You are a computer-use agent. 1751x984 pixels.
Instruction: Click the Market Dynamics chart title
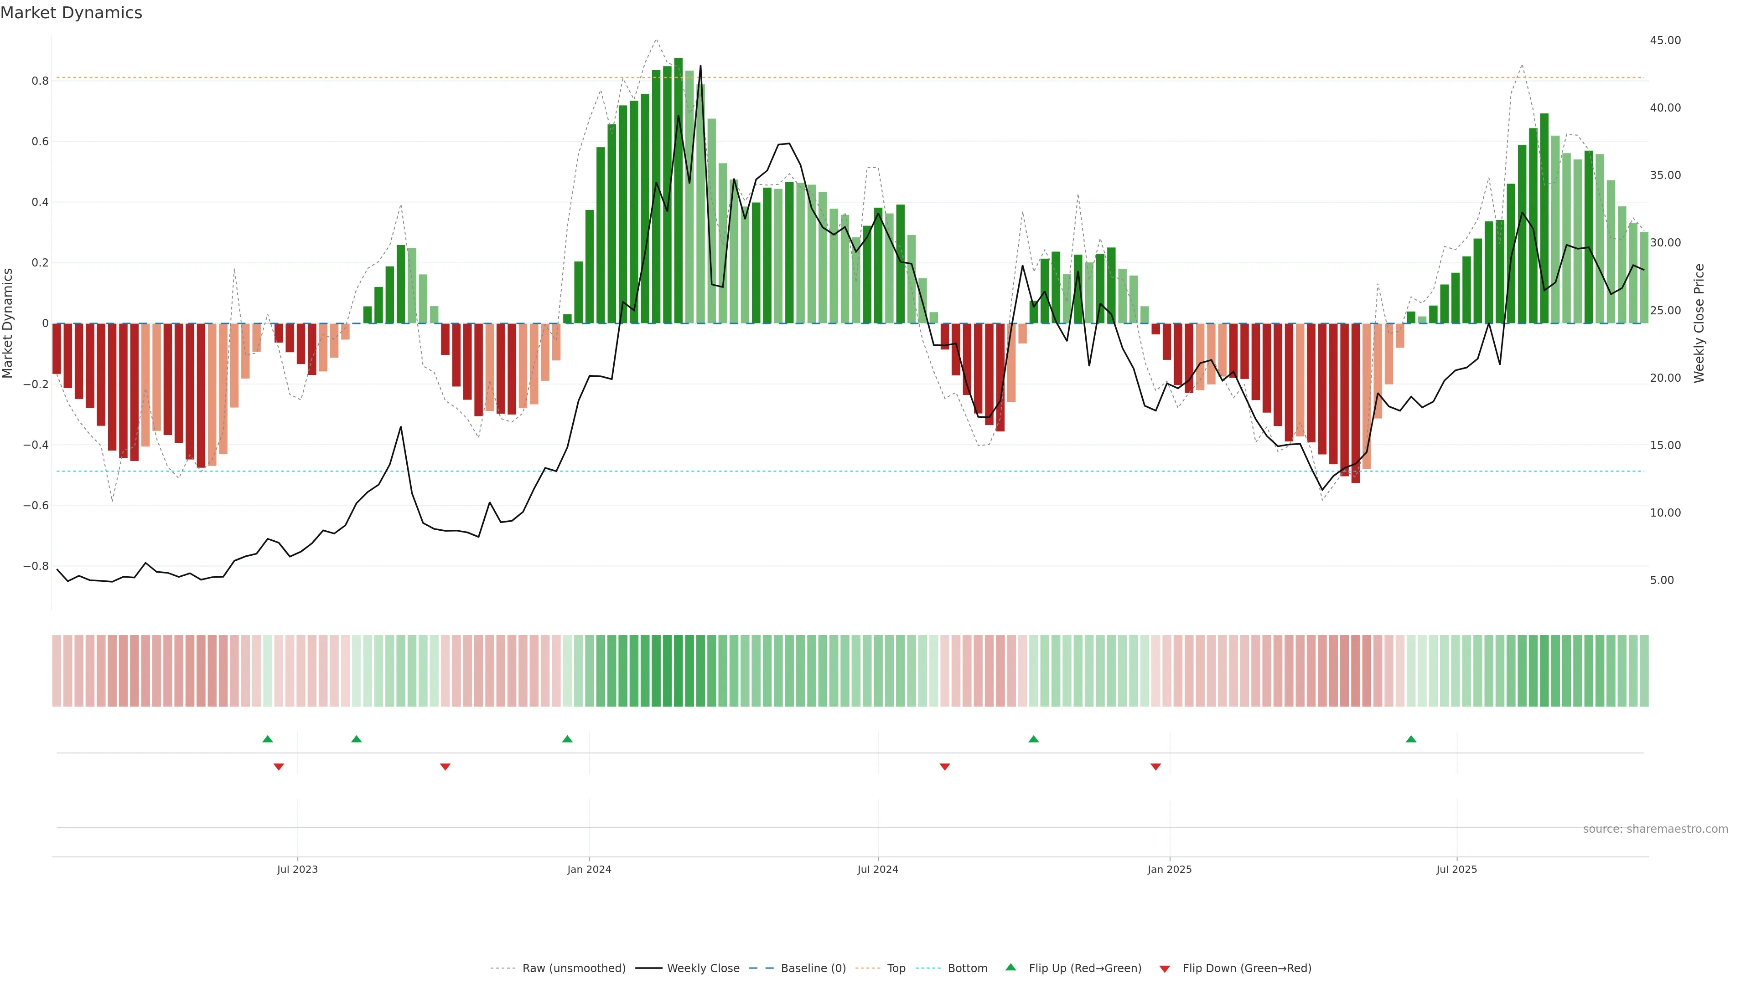[72, 13]
